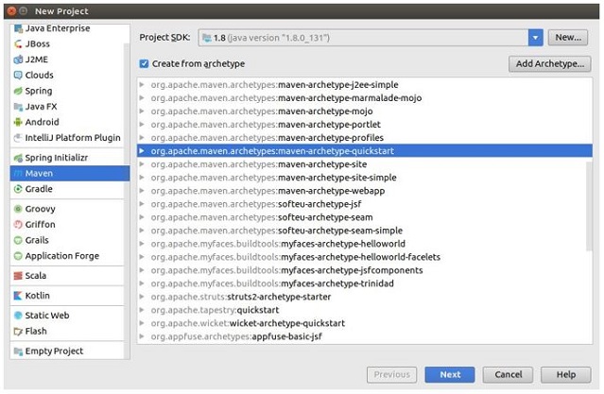Click the Clouds icon
Screen dimensions: 604x394
18,75
